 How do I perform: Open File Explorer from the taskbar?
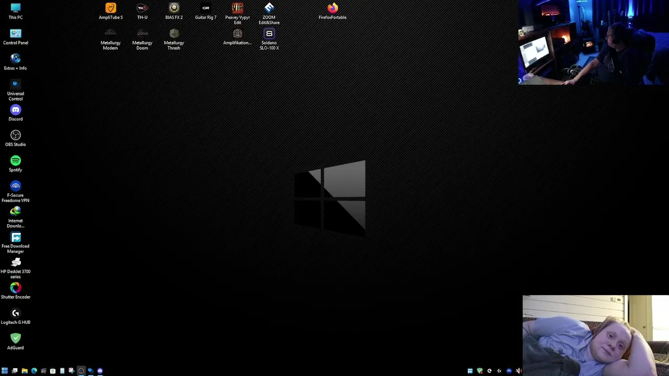tap(25, 371)
